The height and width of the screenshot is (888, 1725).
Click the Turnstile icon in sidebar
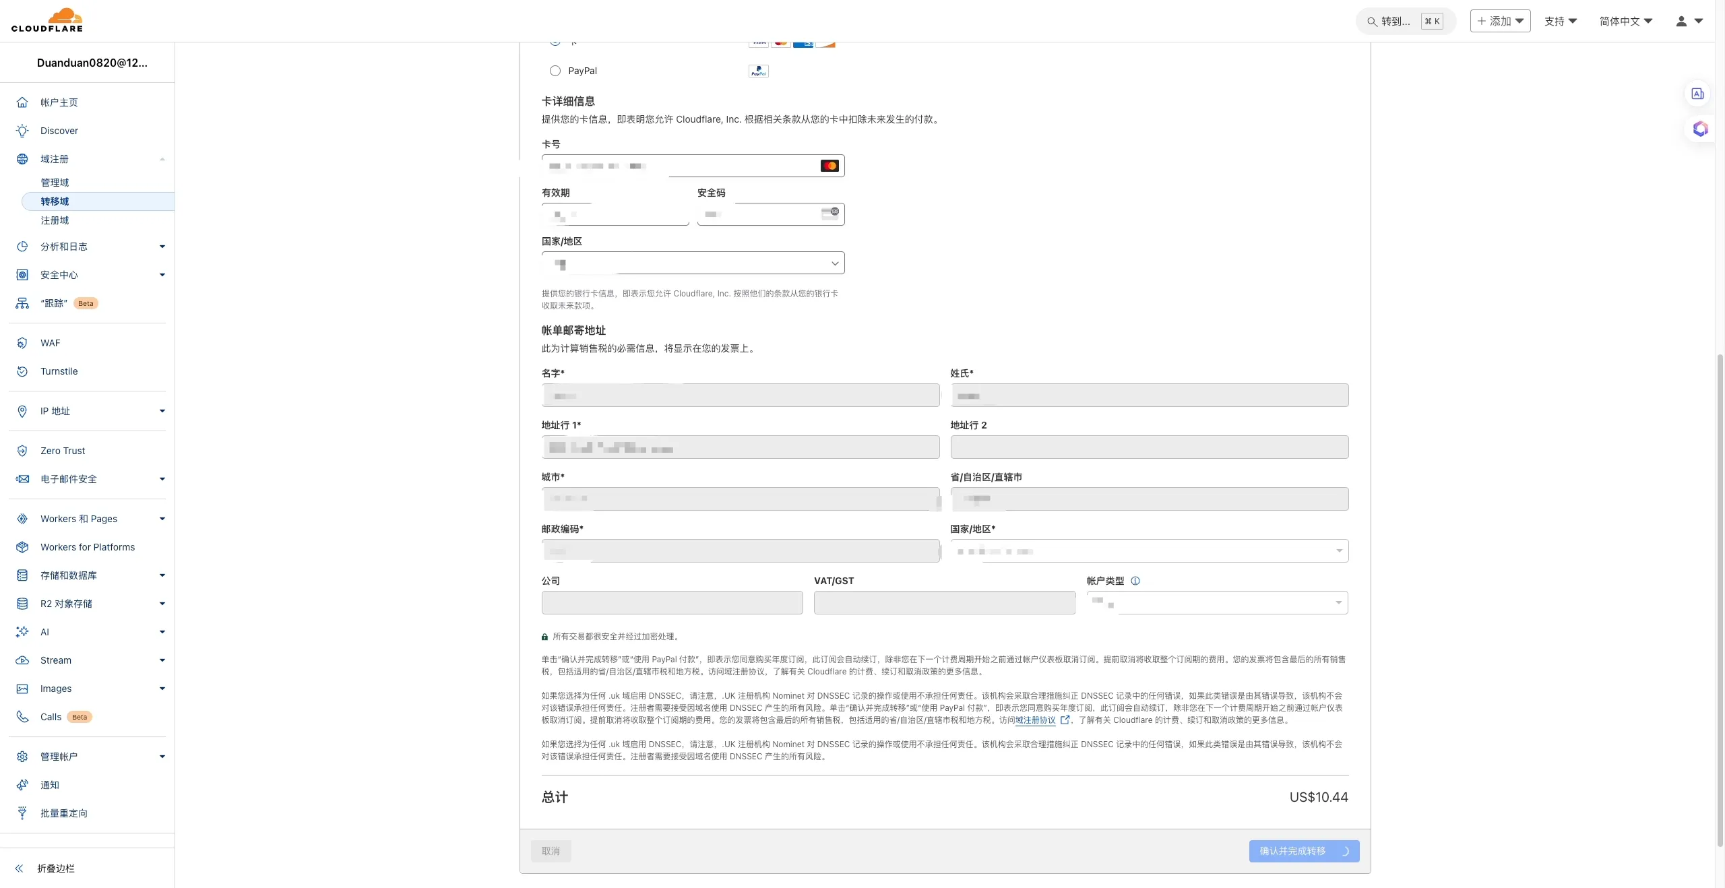point(22,371)
